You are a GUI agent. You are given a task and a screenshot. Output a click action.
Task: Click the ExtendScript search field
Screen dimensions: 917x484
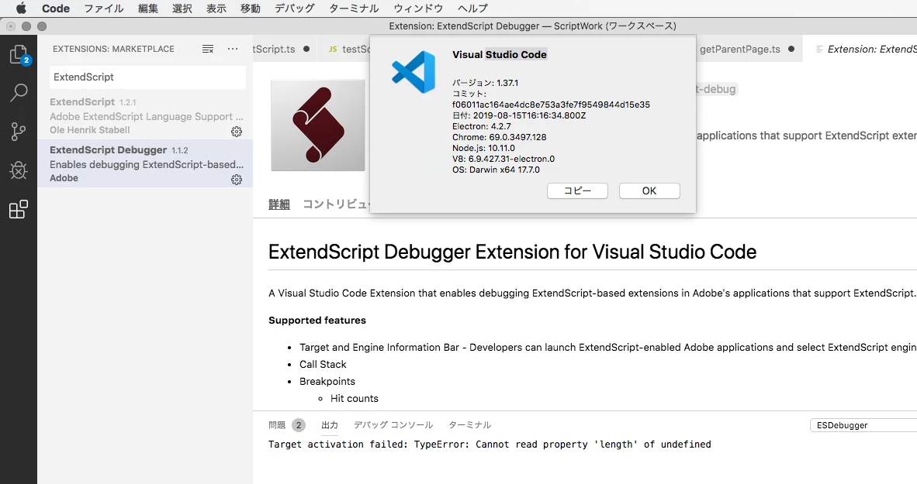click(147, 77)
